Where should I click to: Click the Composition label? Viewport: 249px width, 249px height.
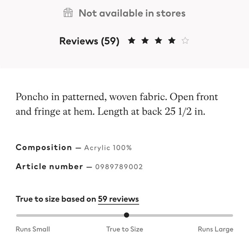point(44,148)
